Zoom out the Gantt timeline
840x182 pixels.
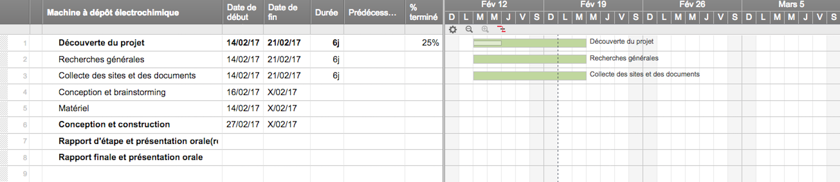pyautogui.click(x=469, y=29)
